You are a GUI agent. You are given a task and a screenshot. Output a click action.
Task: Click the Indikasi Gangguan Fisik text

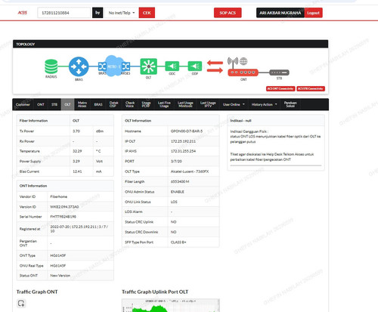click(249, 131)
